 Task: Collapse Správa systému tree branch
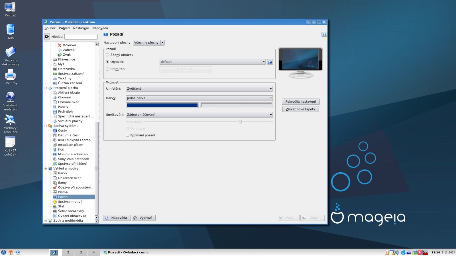[46, 126]
